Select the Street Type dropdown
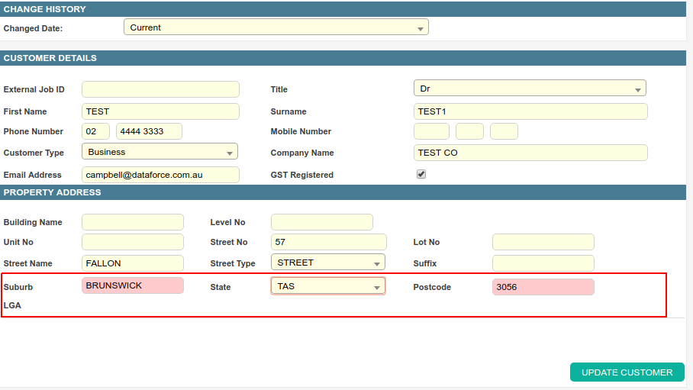693x390 pixels. (x=328, y=263)
